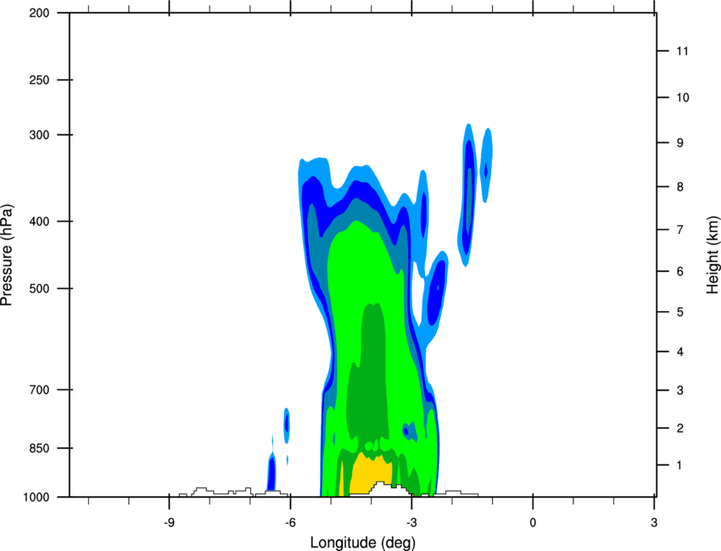This screenshot has height=551, width=721.
Task: Click height tick label 1
Action: 679,465
